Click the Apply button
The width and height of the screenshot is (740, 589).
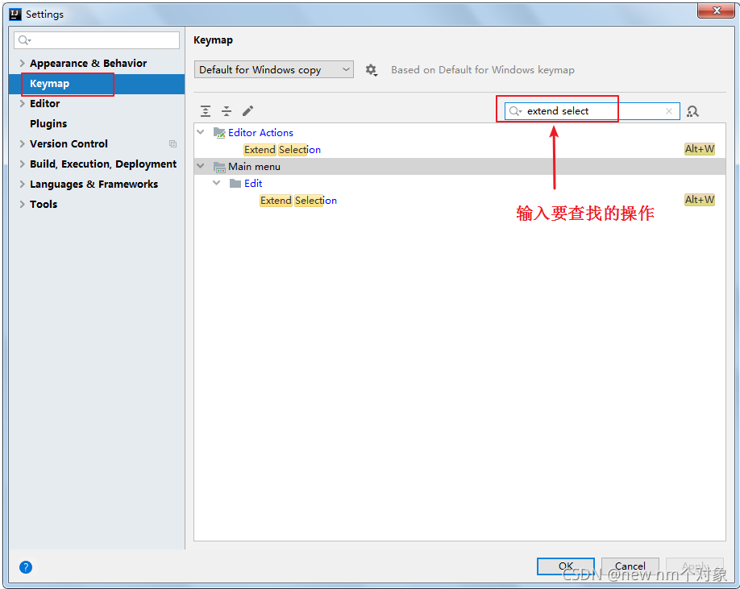point(695,566)
